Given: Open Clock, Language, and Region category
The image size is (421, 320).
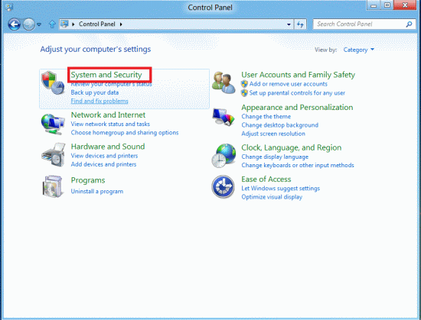Looking at the screenshot, I should point(292,147).
